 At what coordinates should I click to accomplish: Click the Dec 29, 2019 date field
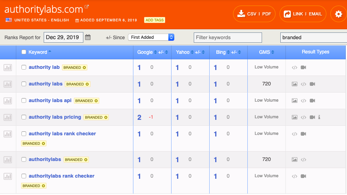[63, 37]
